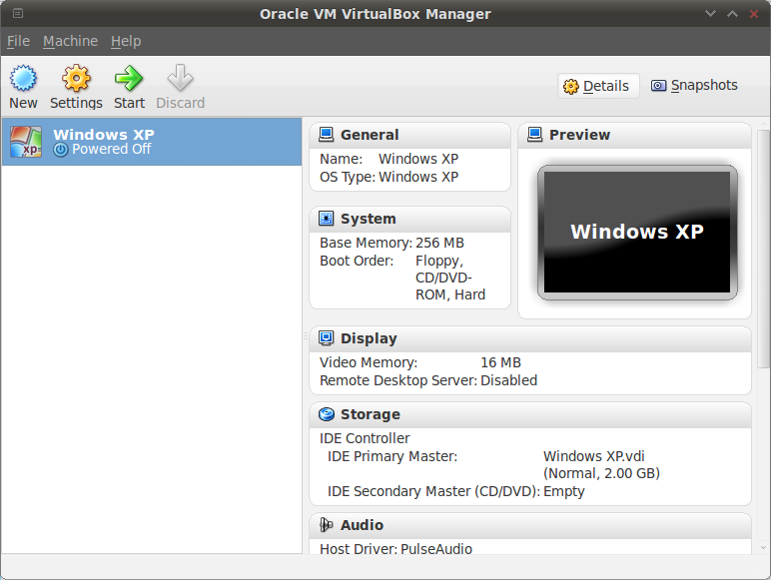Screen dimensions: 771x580
Task: Click the '16 MB' video memory value
Action: (500, 362)
